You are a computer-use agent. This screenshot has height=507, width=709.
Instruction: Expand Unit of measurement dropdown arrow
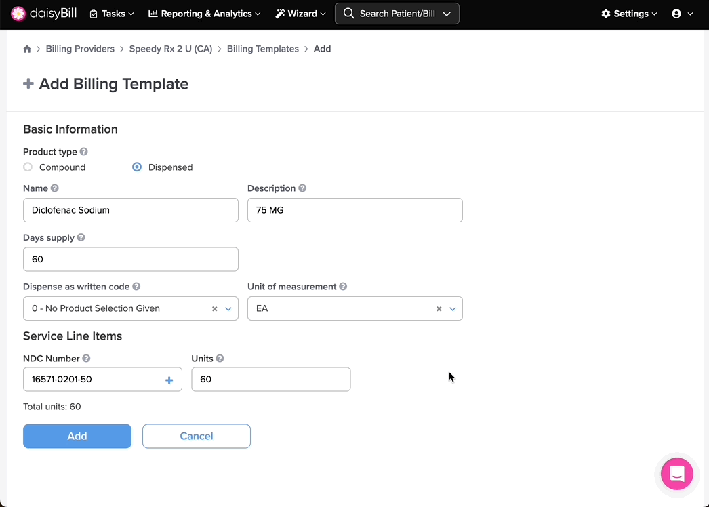[453, 309]
